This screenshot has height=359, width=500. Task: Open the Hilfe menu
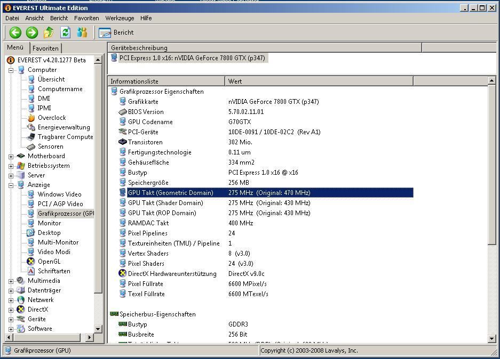[x=146, y=18]
